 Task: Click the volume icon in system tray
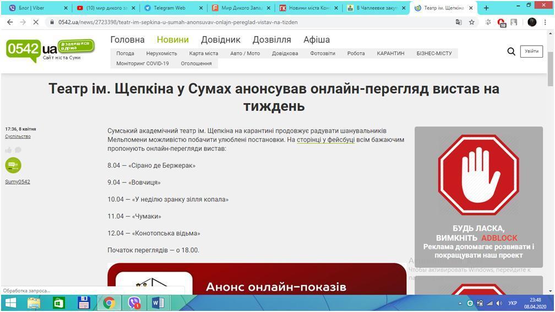coord(499,303)
